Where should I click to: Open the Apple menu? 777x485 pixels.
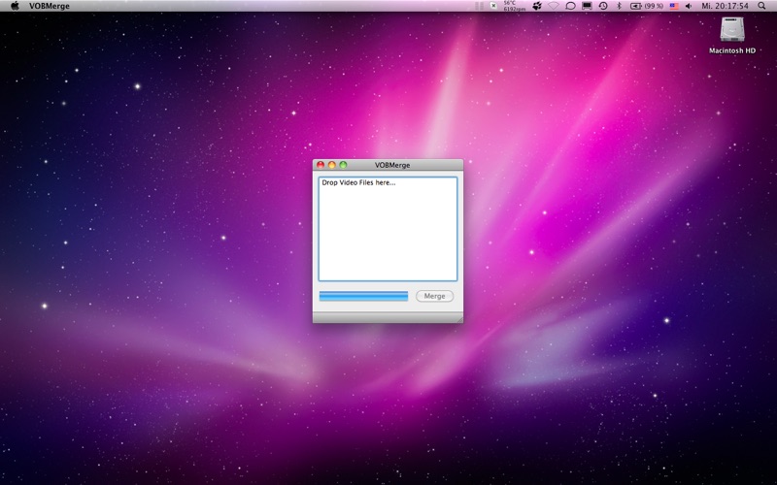(15, 6)
